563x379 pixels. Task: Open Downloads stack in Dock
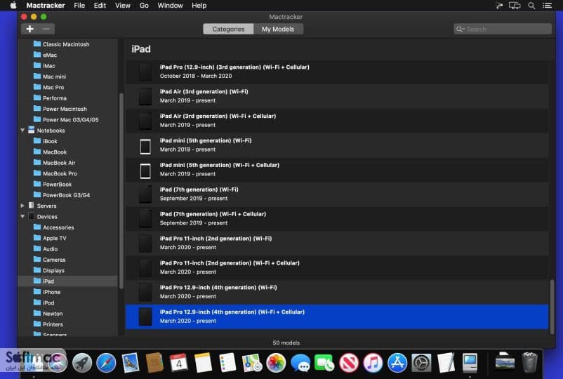pos(505,361)
